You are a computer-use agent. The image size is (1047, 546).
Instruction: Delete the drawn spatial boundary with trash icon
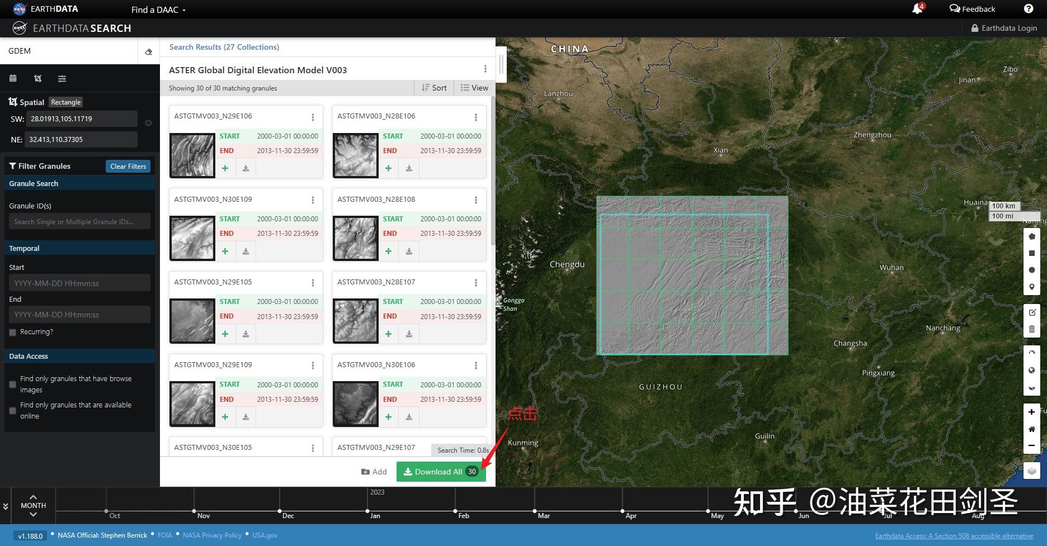pos(1032,329)
